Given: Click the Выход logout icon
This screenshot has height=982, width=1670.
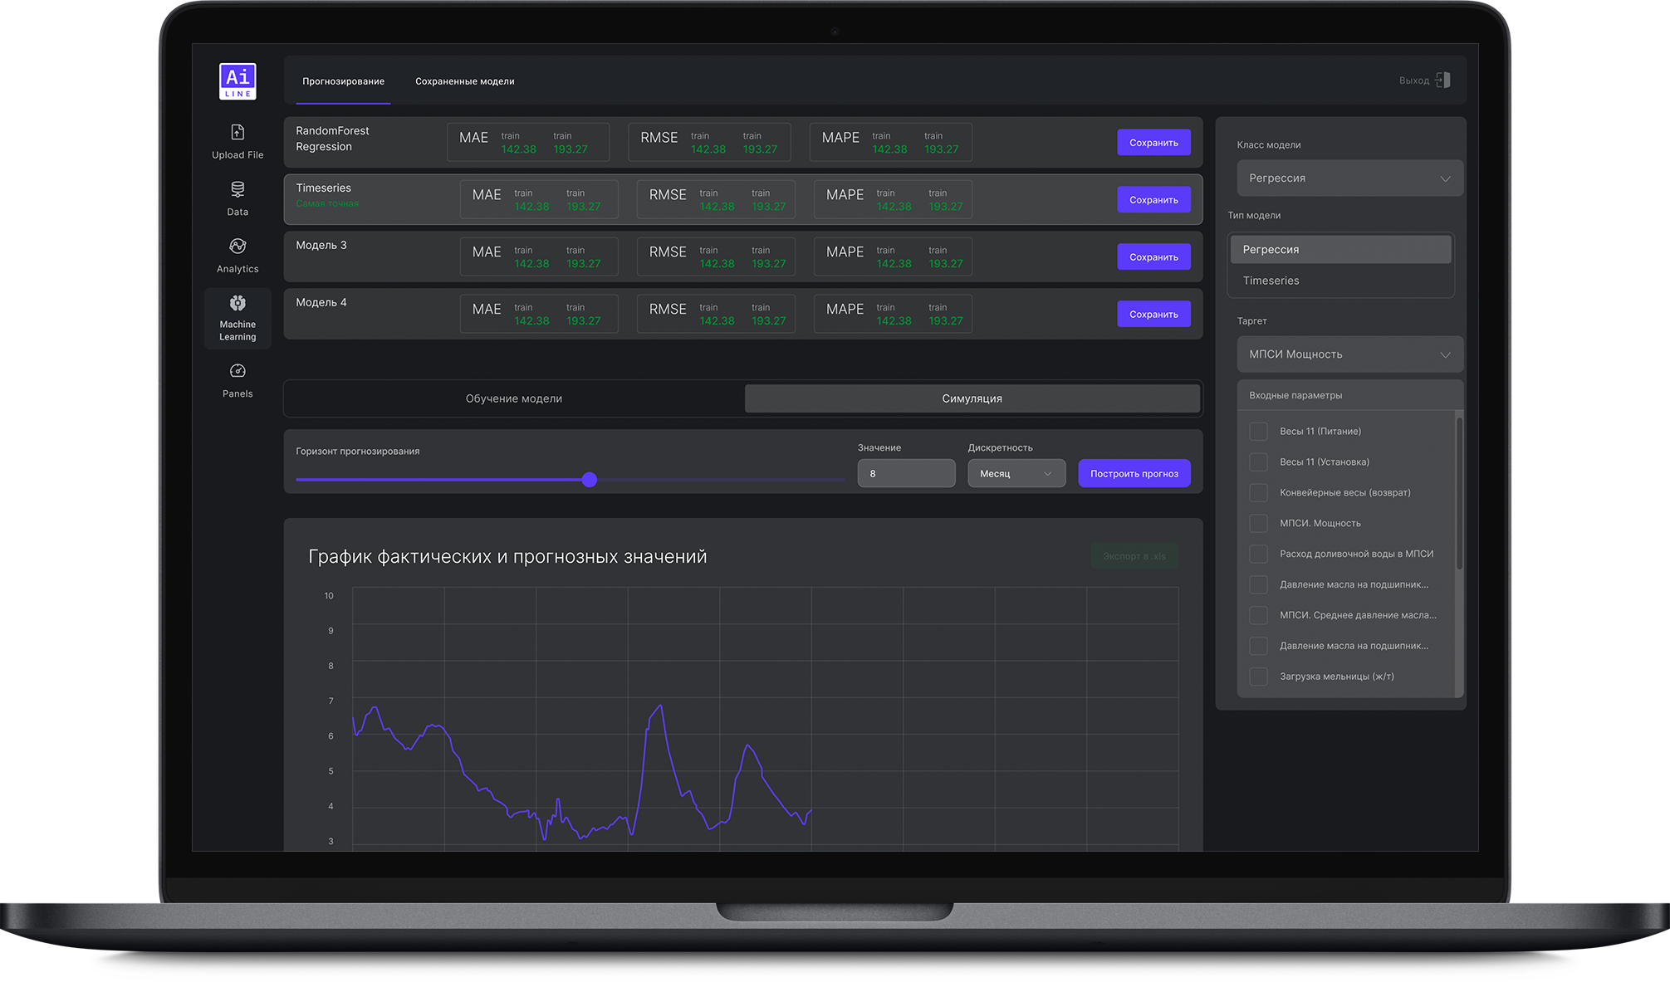Looking at the screenshot, I should click(x=1442, y=81).
